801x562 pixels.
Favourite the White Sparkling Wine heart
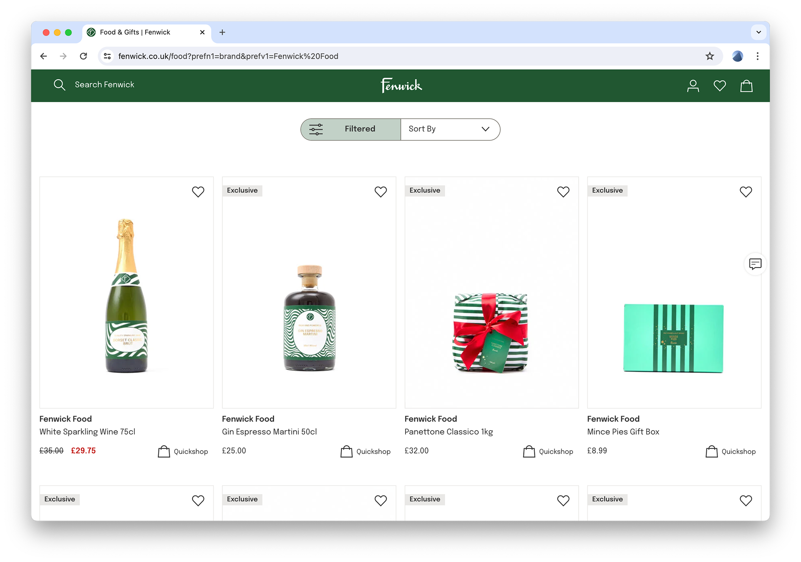click(198, 192)
